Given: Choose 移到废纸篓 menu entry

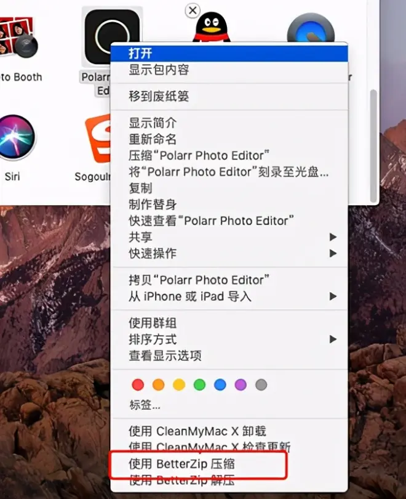Looking at the screenshot, I should [x=229, y=96].
